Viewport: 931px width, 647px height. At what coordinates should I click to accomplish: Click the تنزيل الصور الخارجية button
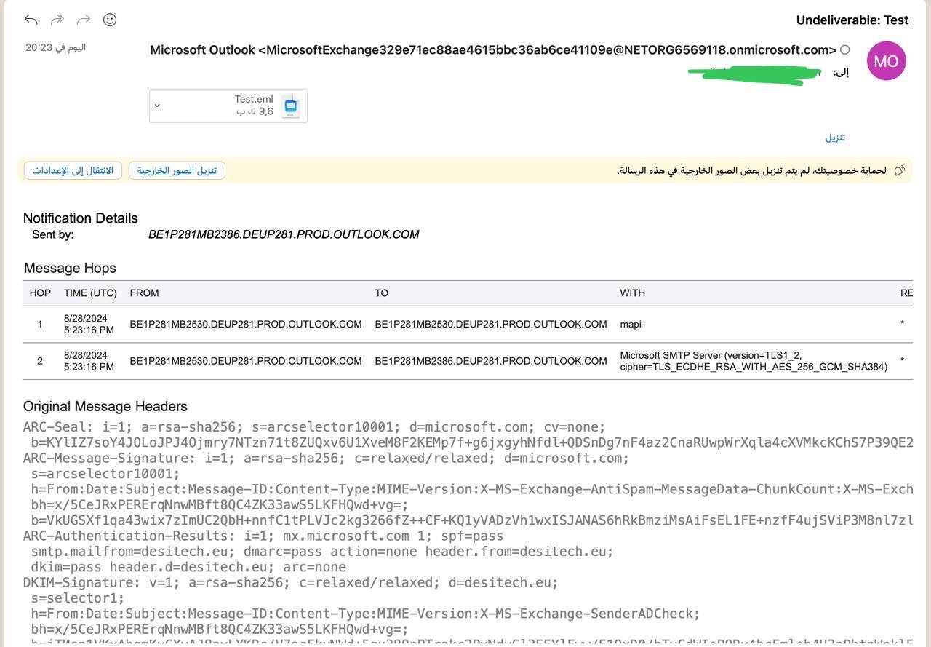177,170
